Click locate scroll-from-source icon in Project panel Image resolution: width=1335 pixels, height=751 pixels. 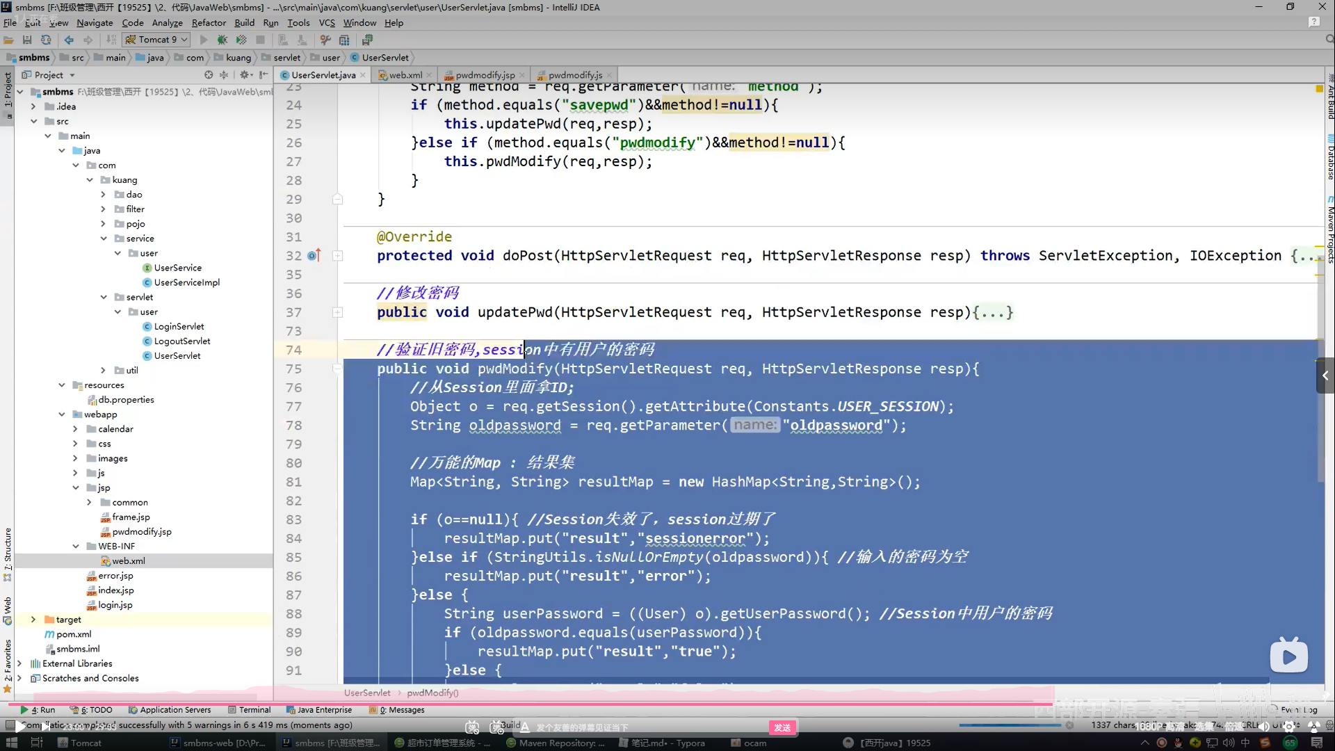[x=209, y=74]
